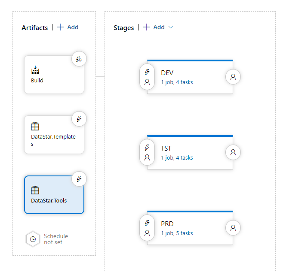Click the DataStar.Tools artifact trigger lightning icon
Image resolution: width=289 pixels, height=272 pixels.
79,179
